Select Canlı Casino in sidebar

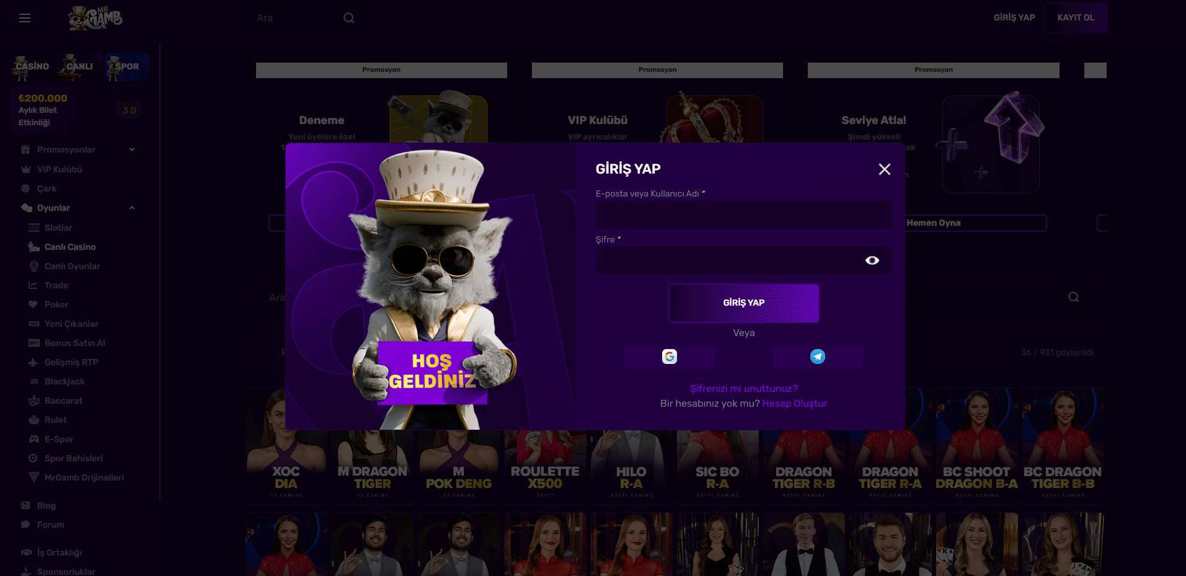coord(70,247)
